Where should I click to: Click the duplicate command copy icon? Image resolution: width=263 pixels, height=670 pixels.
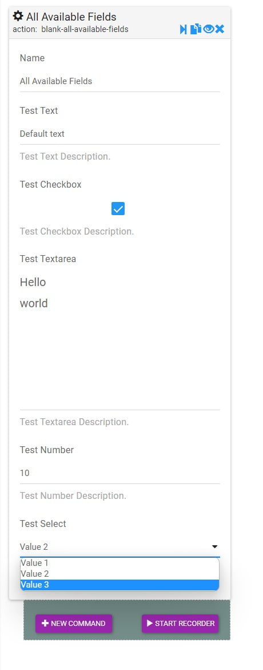[196, 29]
